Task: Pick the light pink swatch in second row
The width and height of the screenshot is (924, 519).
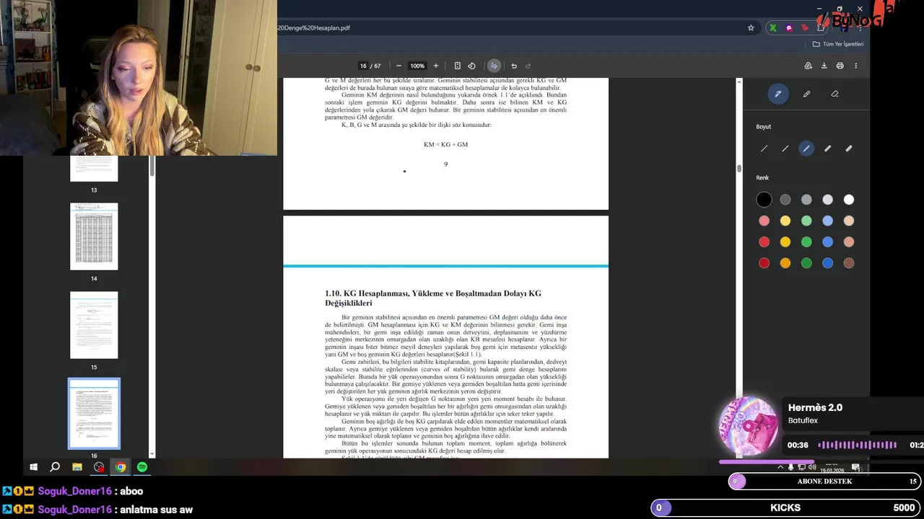Action: [x=764, y=221]
